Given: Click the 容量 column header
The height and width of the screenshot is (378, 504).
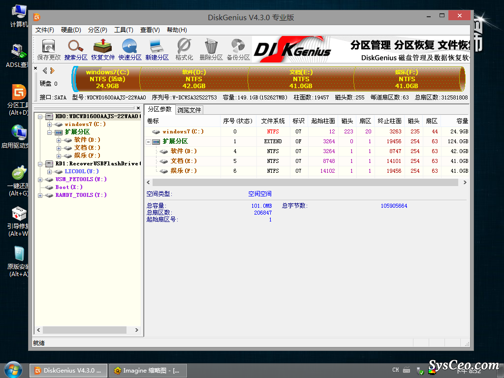Looking at the screenshot, I should (x=454, y=121).
